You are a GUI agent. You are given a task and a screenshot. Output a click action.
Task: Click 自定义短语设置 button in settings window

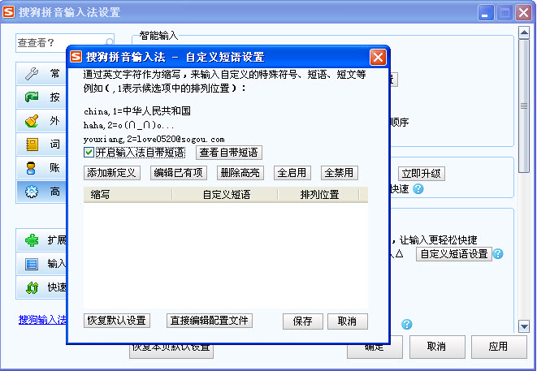(x=454, y=254)
